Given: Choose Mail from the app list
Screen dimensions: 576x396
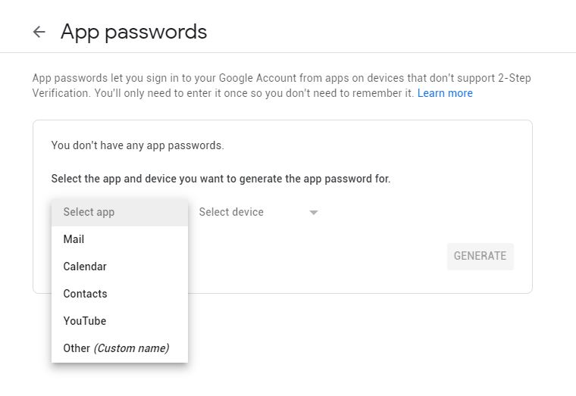Looking at the screenshot, I should click(x=74, y=239).
